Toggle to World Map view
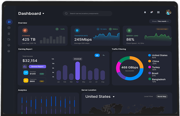Screen dimensions: 180x116 click(x=162, y=97)
